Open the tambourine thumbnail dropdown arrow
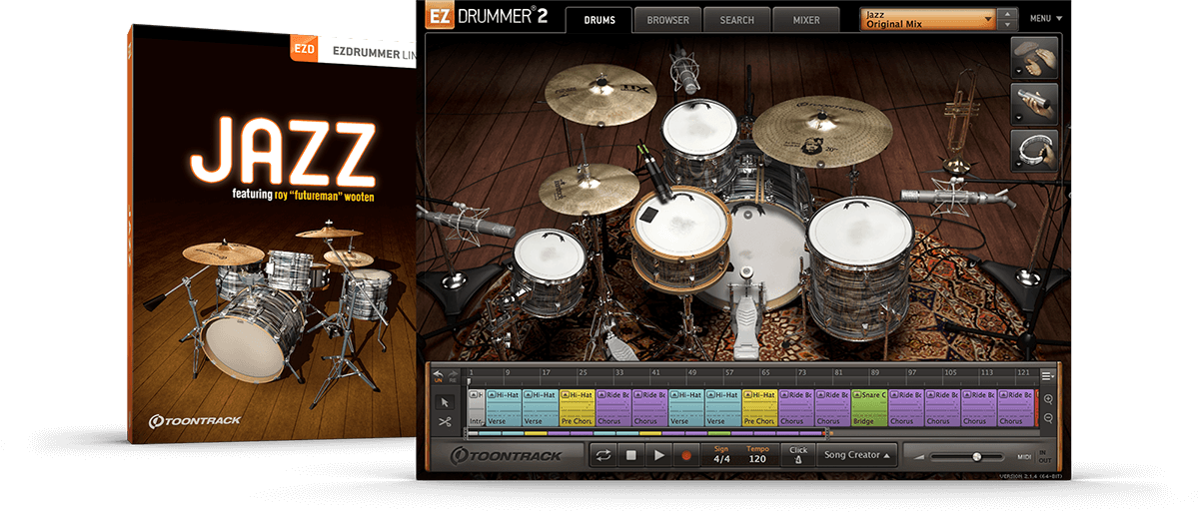Image resolution: width=1199 pixels, height=516 pixels. [1018, 166]
